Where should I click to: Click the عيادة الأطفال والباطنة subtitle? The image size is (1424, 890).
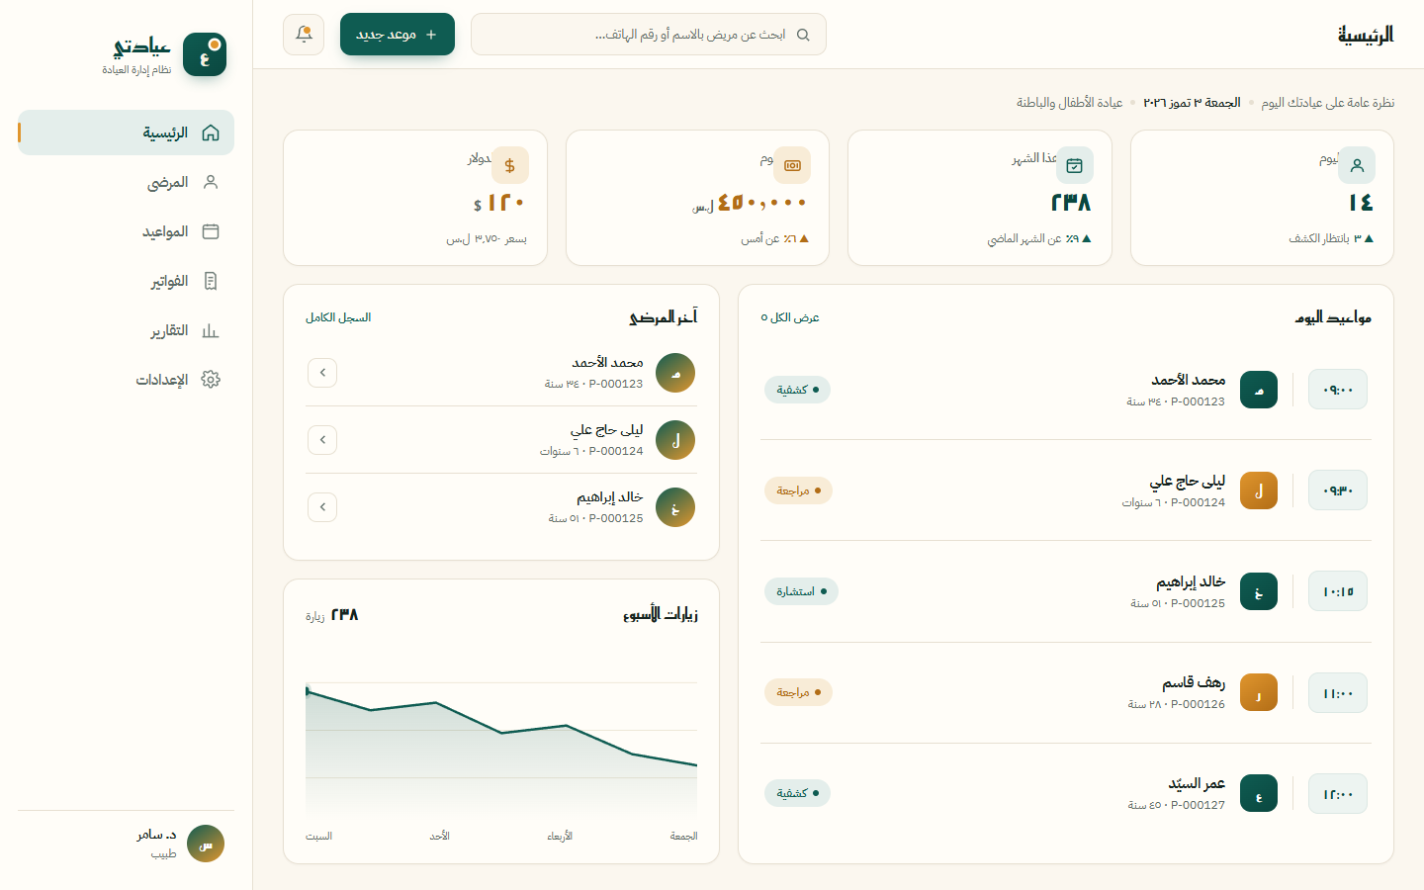click(1069, 103)
